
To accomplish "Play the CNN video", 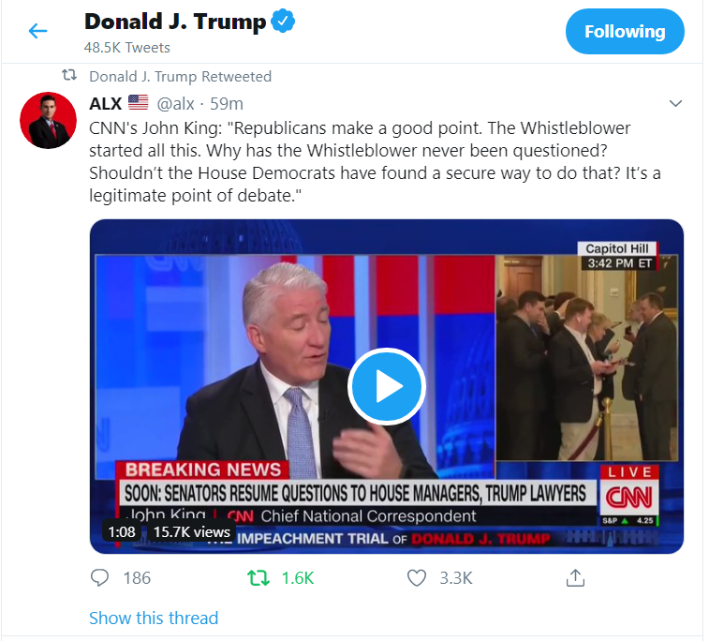I will pyautogui.click(x=386, y=386).
